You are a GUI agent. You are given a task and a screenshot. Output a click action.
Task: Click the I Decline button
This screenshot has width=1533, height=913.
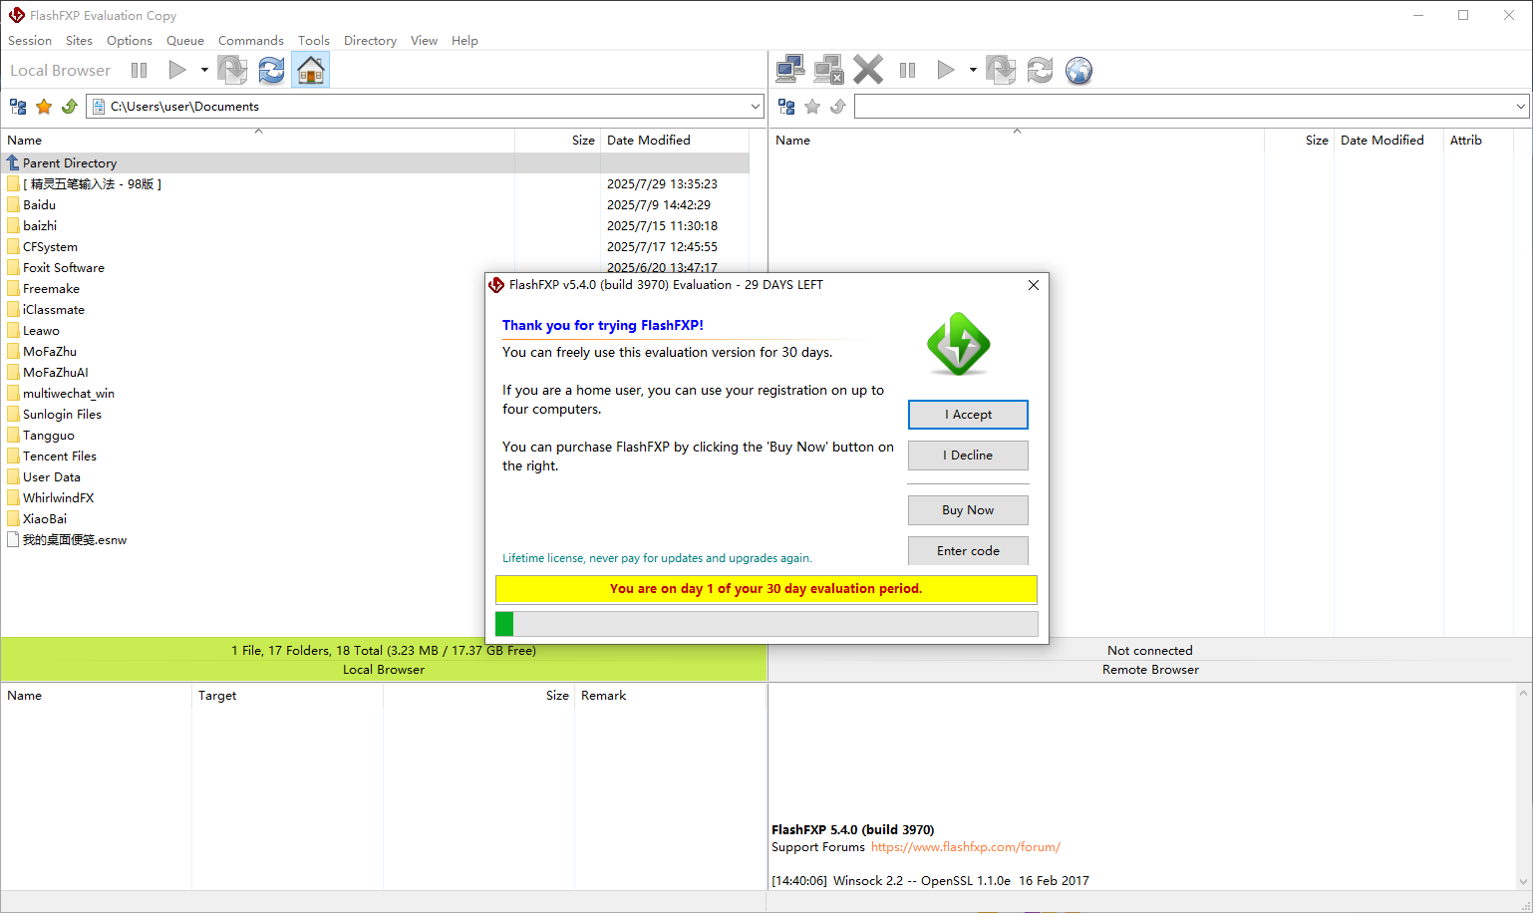tap(968, 456)
